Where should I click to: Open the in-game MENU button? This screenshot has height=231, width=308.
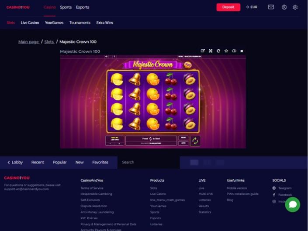pos(183,138)
